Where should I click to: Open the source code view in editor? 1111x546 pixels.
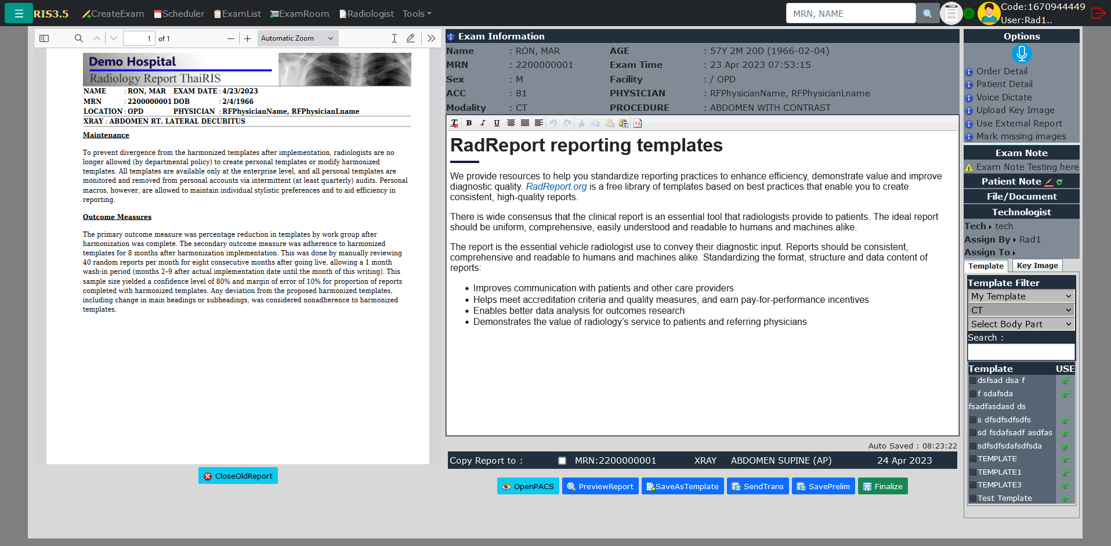(638, 123)
